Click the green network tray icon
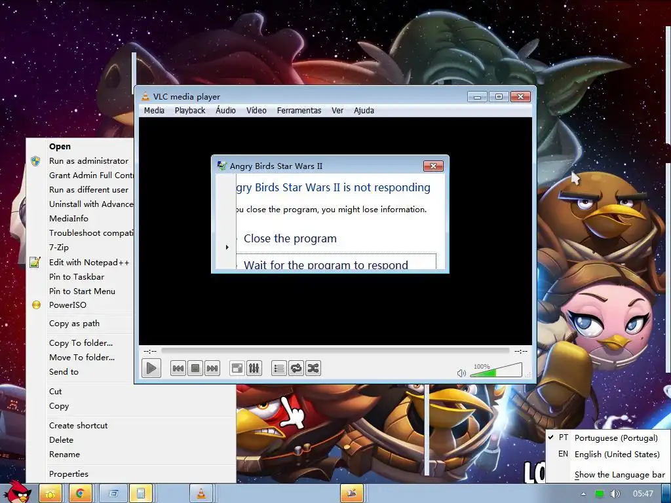This screenshot has height=503, width=671. pyautogui.click(x=599, y=494)
